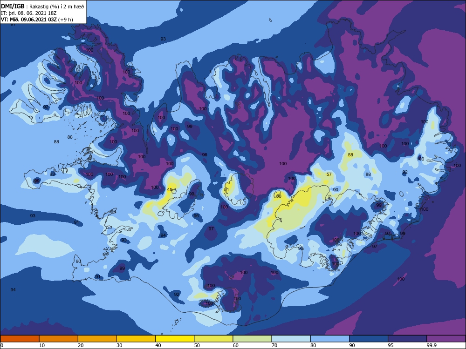This screenshot has height=349, width=466.
Task: Click the '58' humidity value on the map
Action: coord(350,154)
